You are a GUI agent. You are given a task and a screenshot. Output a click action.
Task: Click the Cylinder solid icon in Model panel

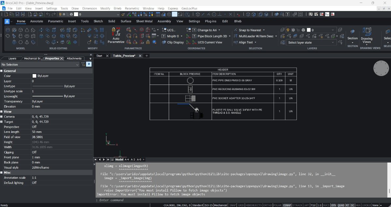[x=21, y=36]
